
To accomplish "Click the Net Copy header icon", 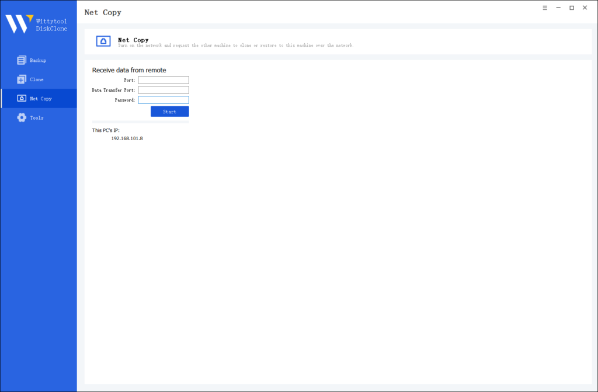I will pos(103,41).
